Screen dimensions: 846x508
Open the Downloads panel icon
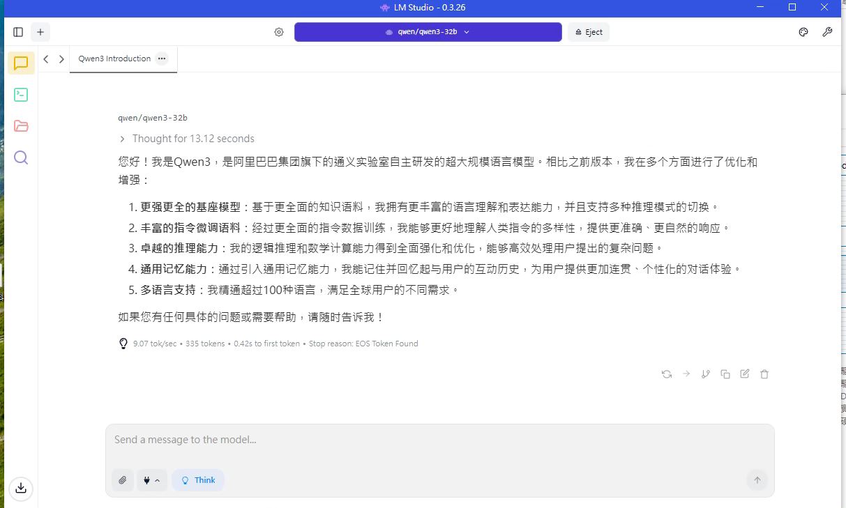[x=21, y=488]
